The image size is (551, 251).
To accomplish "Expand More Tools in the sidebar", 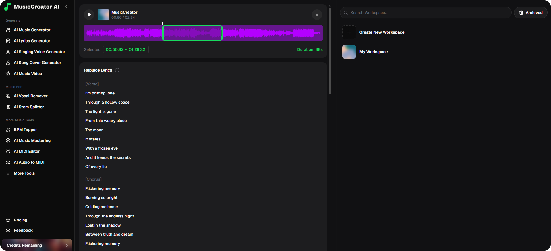I will [x=24, y=173].
